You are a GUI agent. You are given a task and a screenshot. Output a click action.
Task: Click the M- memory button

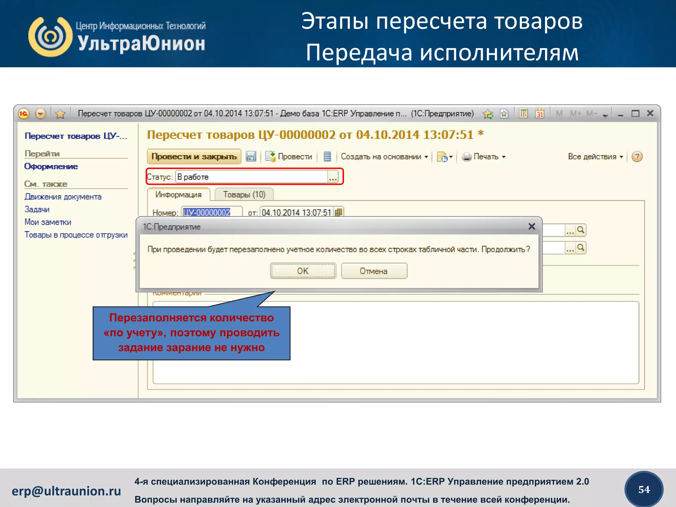pos(591,114)
